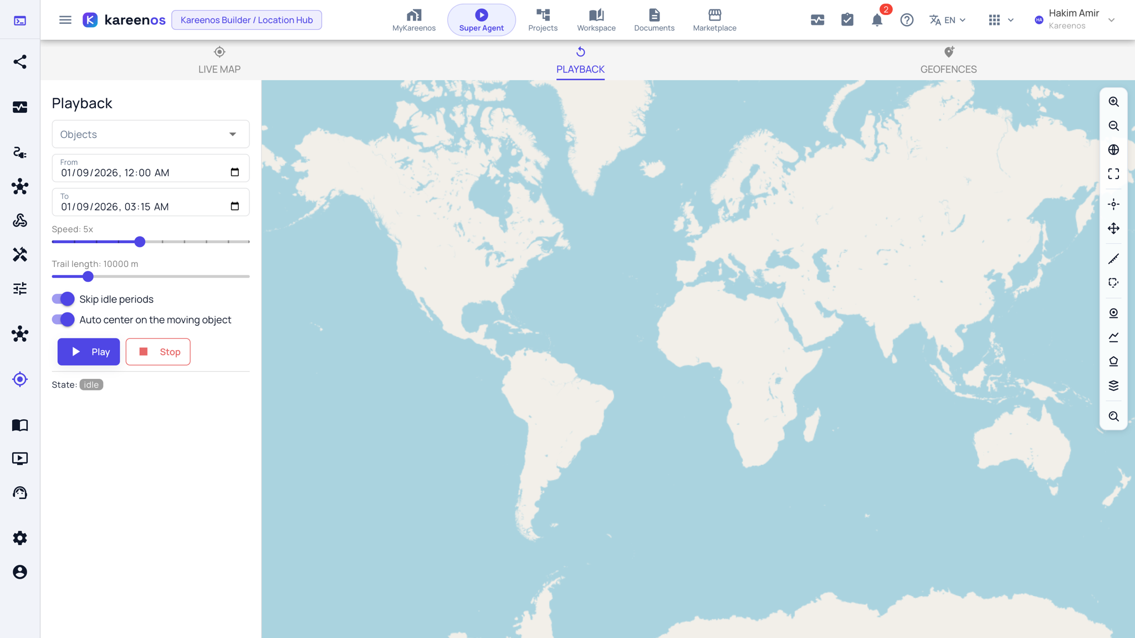The height and width of the screenshot is (638, 1135).
Task: Open the crossed tools sidebar icon
Action: pos(20,254)
